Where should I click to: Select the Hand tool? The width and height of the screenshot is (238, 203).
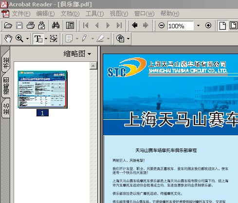tap(8, 38)
